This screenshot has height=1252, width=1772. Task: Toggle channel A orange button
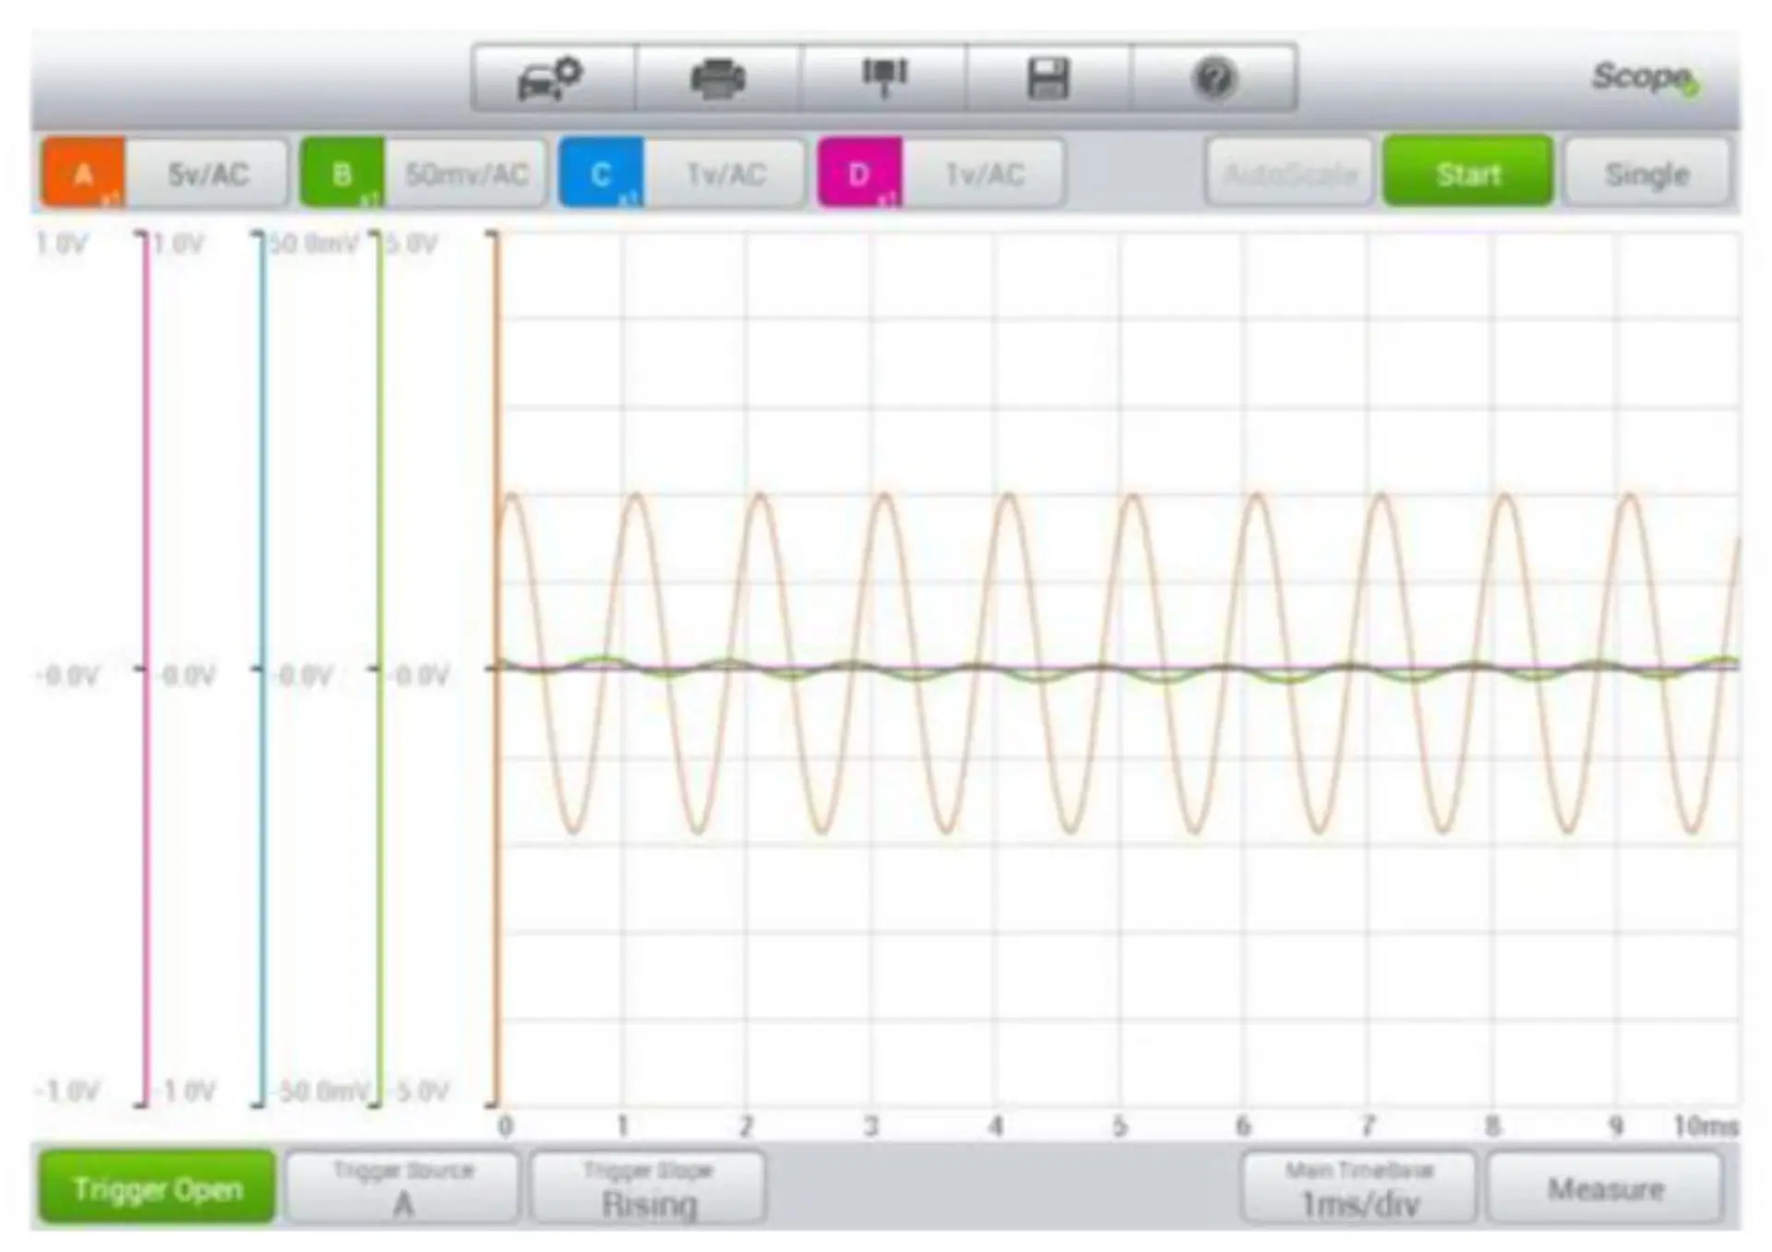coord(83,174)
